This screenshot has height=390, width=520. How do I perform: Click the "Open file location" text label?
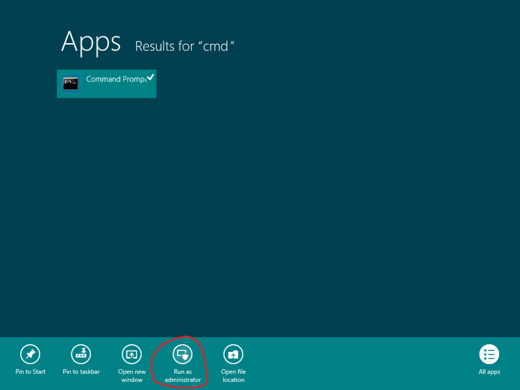233,376
